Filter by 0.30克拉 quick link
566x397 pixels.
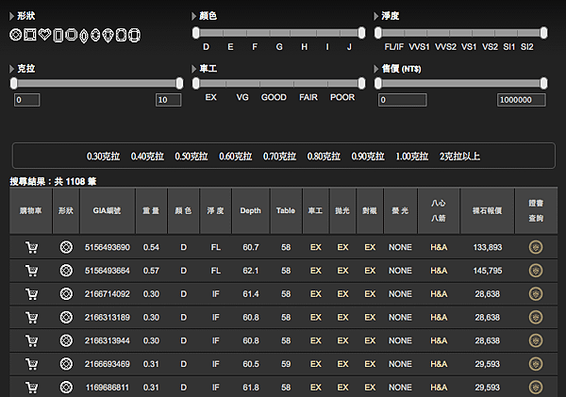tap(103, 157)
